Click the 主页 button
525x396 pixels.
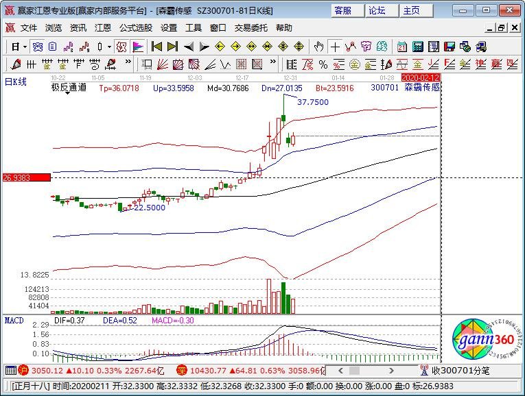tap(416, 11)
